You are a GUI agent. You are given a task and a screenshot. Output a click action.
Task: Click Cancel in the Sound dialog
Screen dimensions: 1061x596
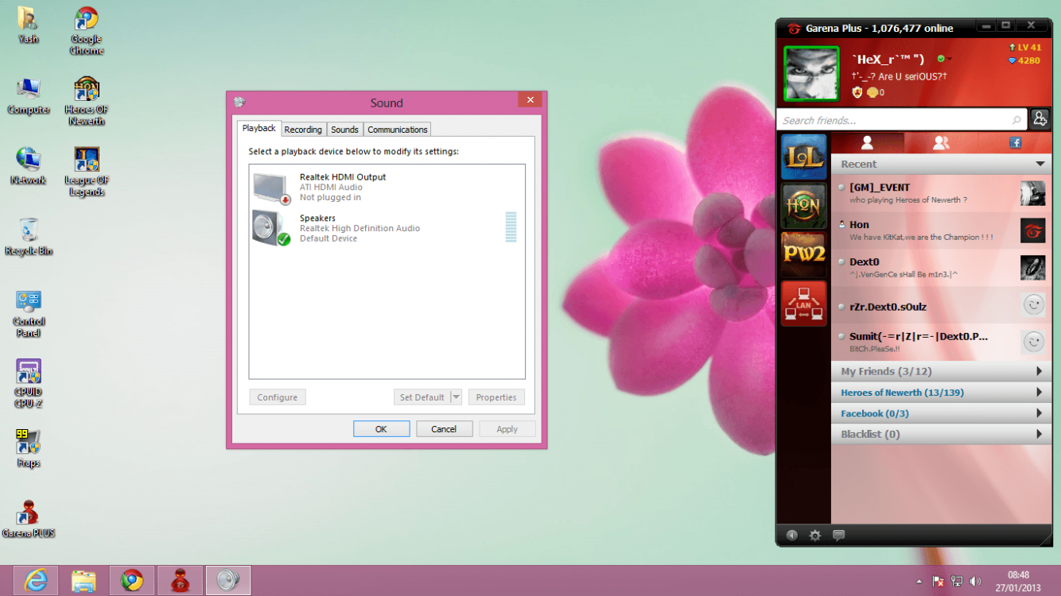(444, 429)
